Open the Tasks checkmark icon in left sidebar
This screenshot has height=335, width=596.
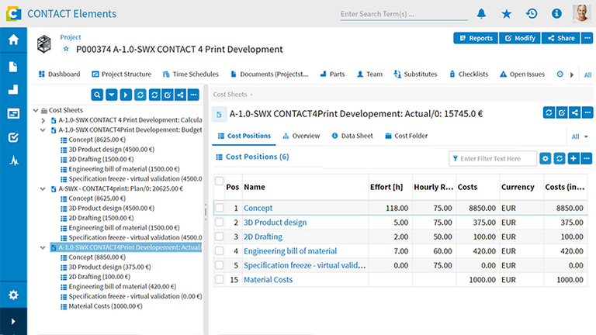13,137
